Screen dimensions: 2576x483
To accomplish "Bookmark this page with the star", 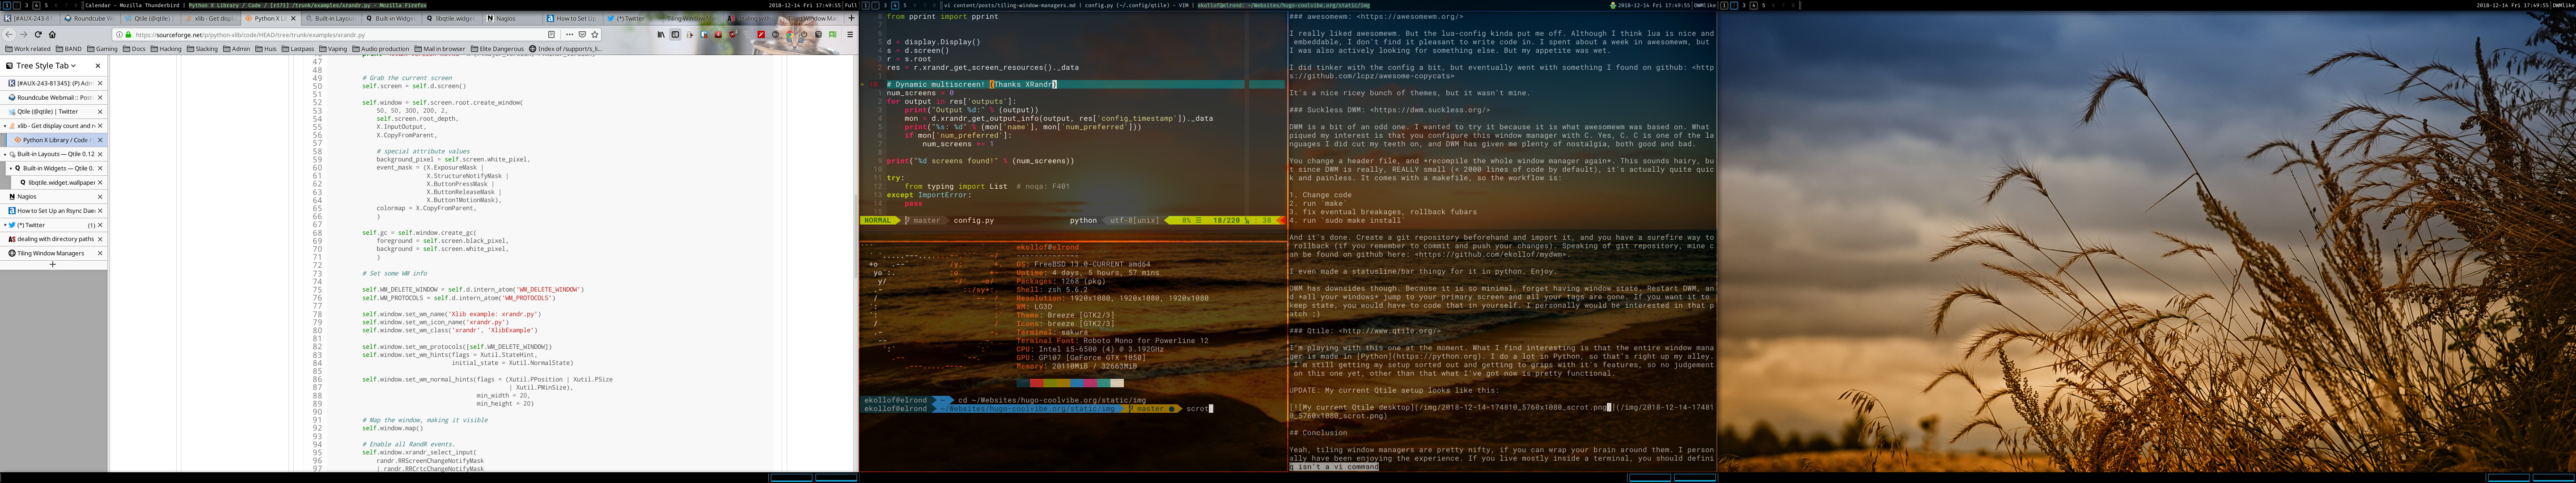I will [595, 35].
